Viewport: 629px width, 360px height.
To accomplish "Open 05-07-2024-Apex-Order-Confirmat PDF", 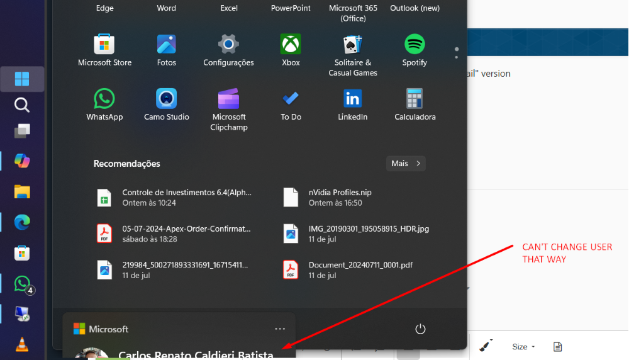I will coord(175,233).
